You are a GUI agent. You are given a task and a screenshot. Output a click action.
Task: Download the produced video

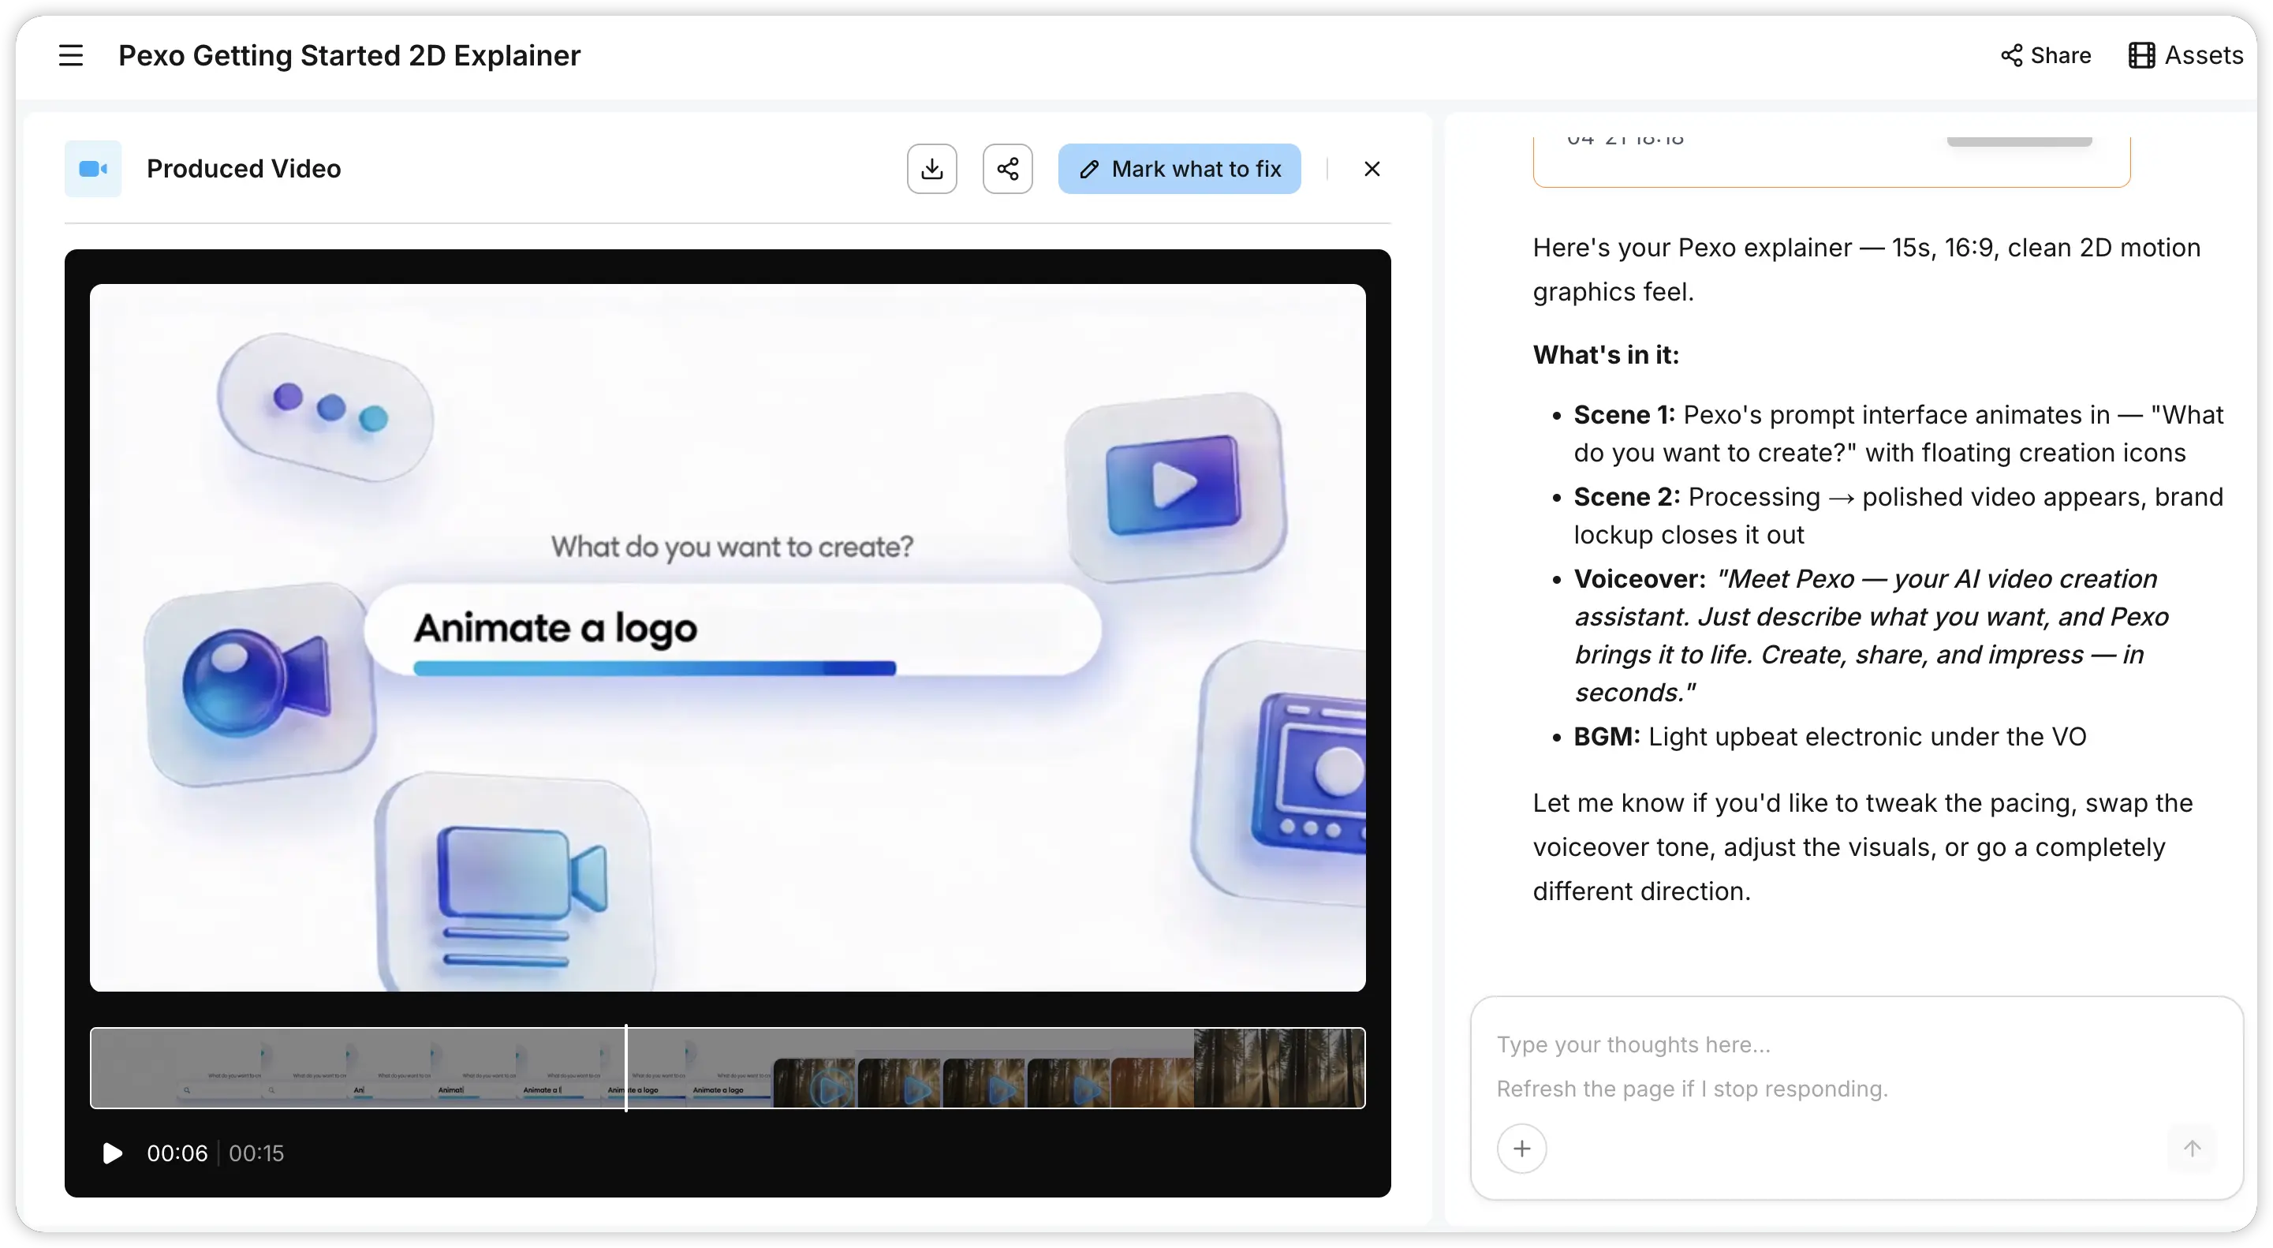[x=931, y=169]
